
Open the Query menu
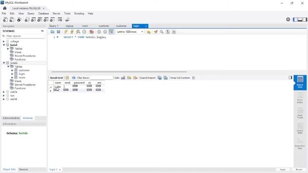(x=31, y=13)
